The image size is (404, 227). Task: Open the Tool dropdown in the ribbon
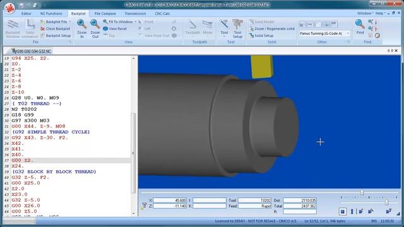click(x=224, y=37)
